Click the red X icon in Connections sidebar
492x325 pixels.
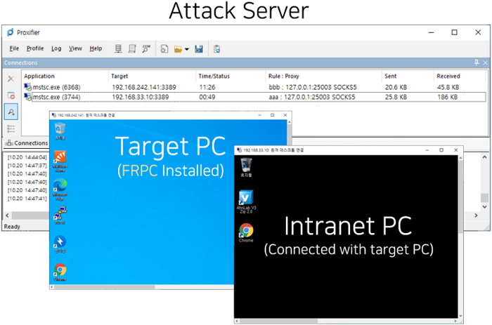coord(11,79)
